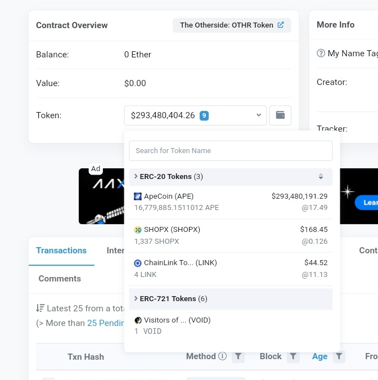Click the Contract Overview heading
Image resolution: width=378 pixels, height=380 pixels.
coord(71,25)
